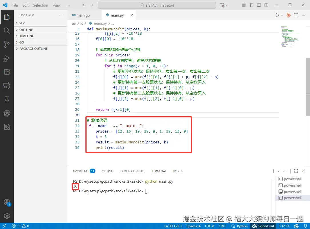
Task: Open the remote window status button
Action: click(5, 226)
